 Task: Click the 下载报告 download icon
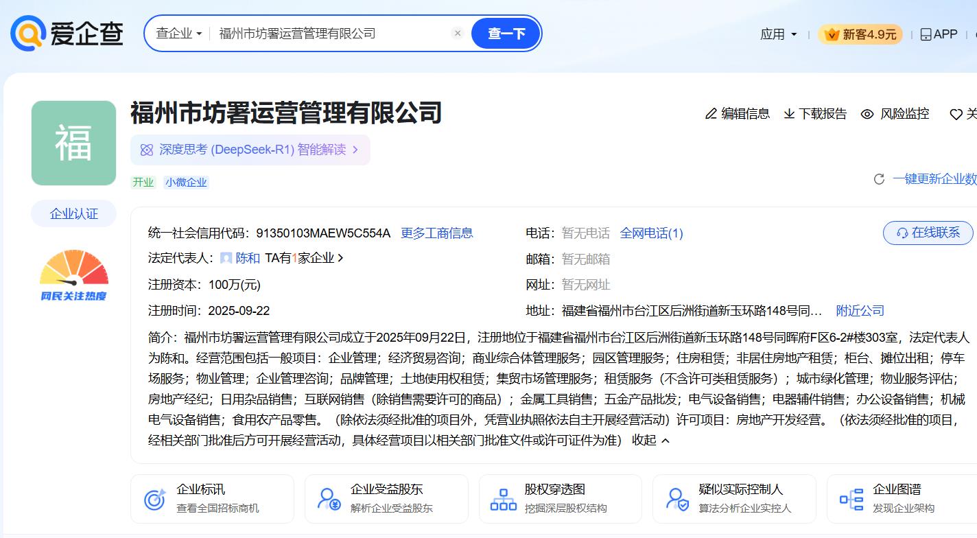(789, 114)
